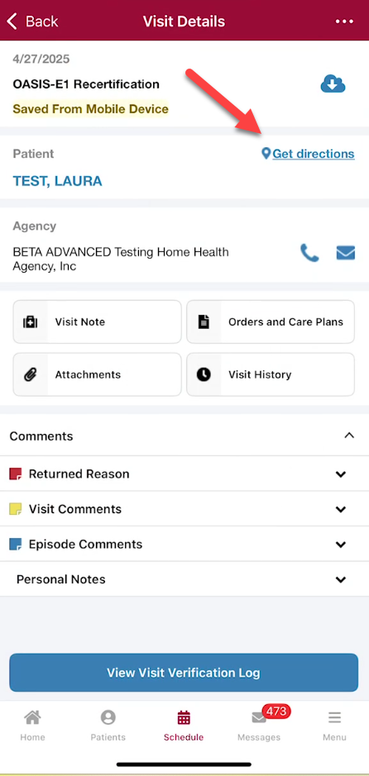Viewport: 369px width, 776px height.
Task: Expand Episode Comments section
Action: [184, 544]
